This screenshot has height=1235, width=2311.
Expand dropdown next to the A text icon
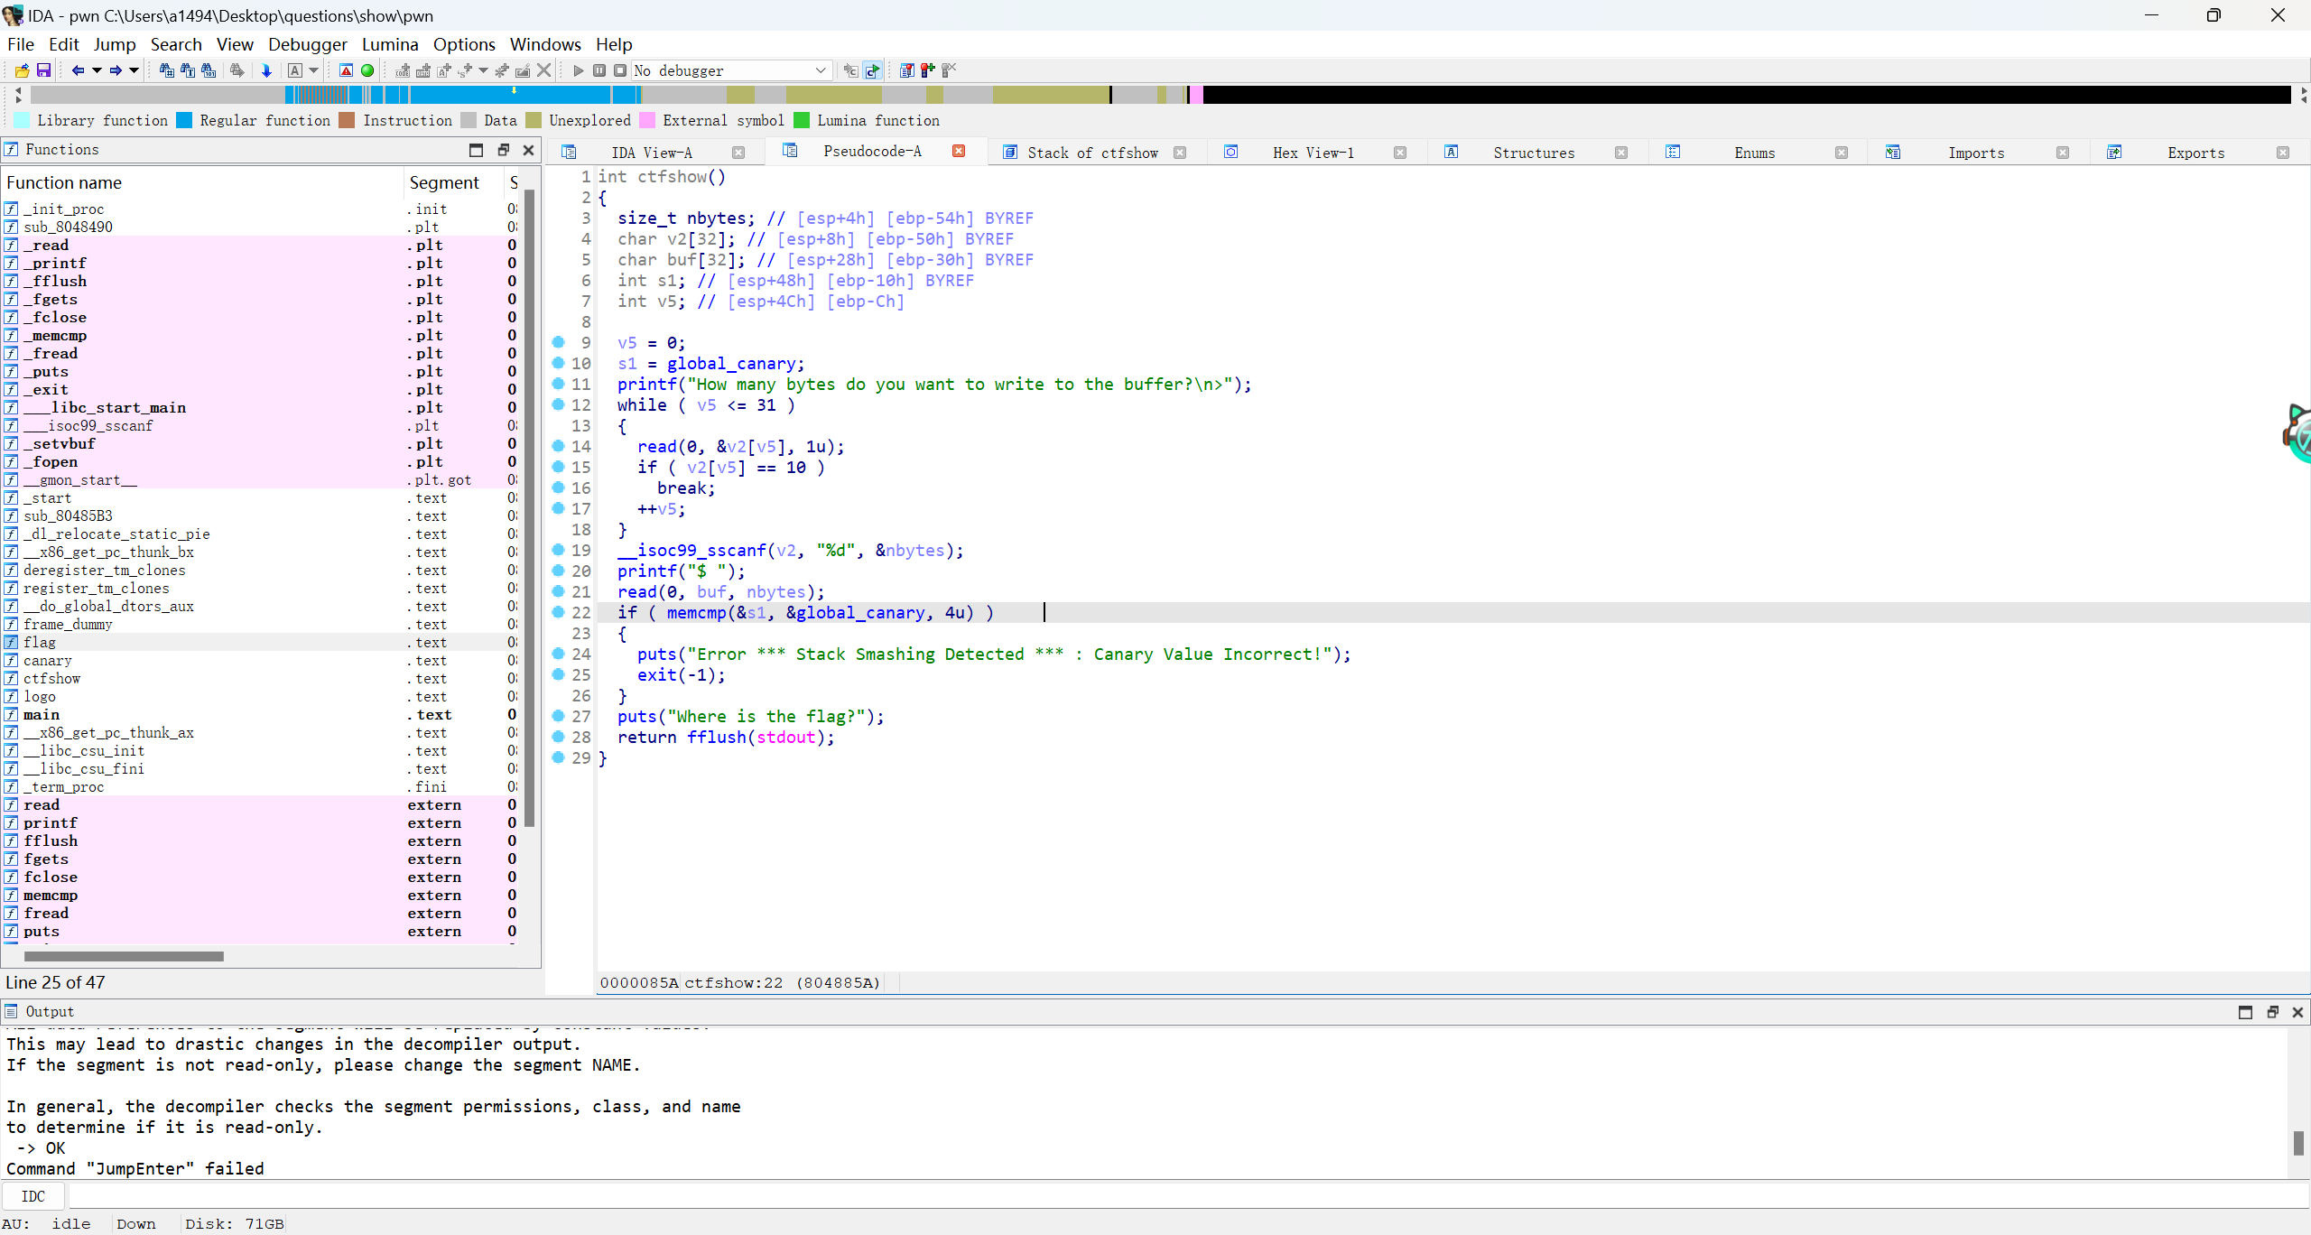tap(314, 70)
